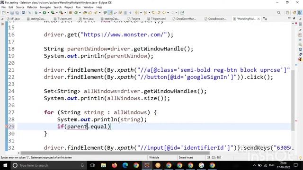Open Microsoft Edge from the taskbar
Screen dimensions: 303x170
tap(125, 165)
